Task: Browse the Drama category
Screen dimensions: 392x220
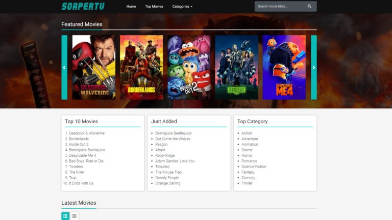Action: tap(247, 150)
